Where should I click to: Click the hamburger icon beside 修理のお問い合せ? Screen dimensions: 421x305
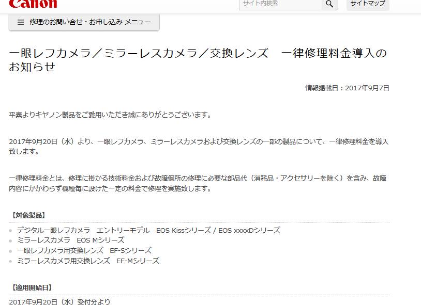tap(21, 22)
